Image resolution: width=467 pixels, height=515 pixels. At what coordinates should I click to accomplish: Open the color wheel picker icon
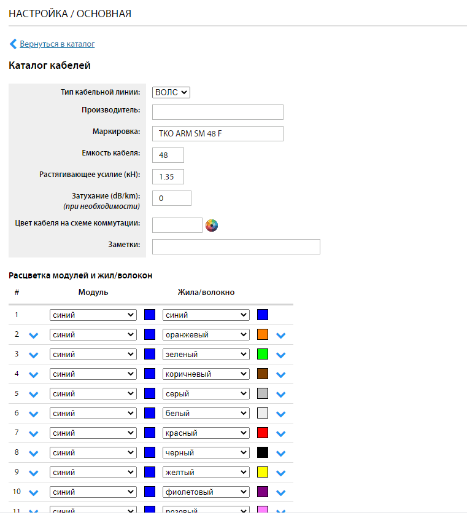212,226
